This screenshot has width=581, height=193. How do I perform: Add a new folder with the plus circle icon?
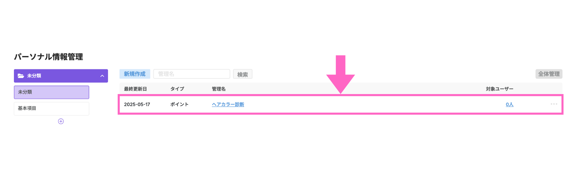[61, 121]
